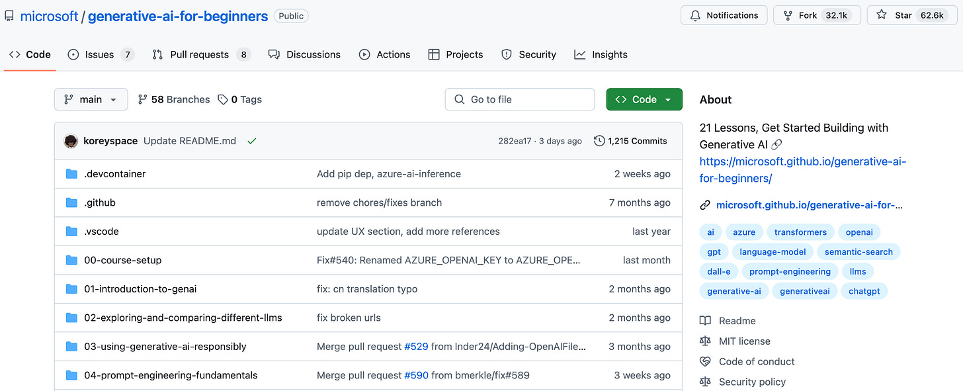Select the 'semantic-search' topic tag

(x=858, y=252)
